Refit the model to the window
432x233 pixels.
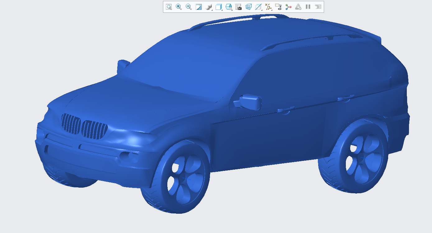click(x=169, y=7)
